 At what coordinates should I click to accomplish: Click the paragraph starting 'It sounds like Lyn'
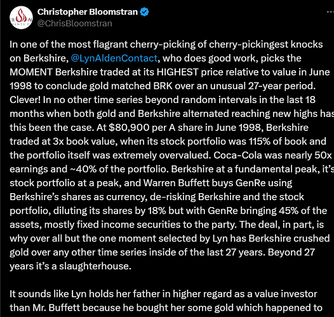click(166, 301)
